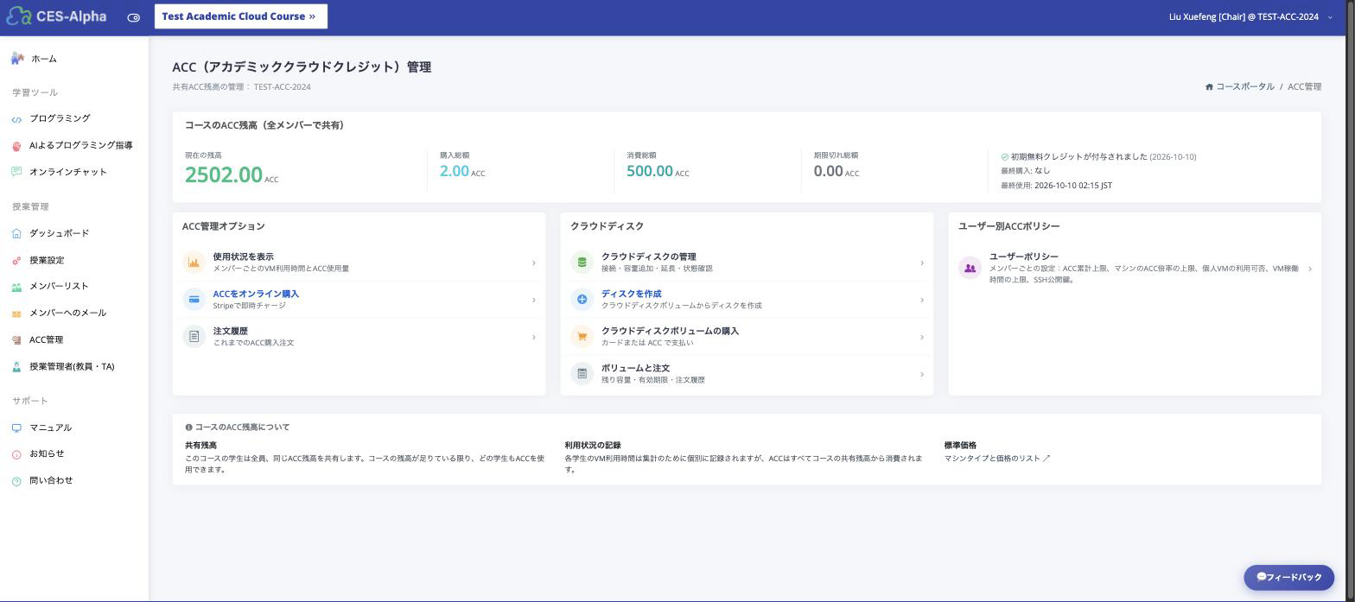
Task: Click the 共有ACC残高の管理 TEST-ACC-2024 subtitle
Action: (x=241, y=87)
